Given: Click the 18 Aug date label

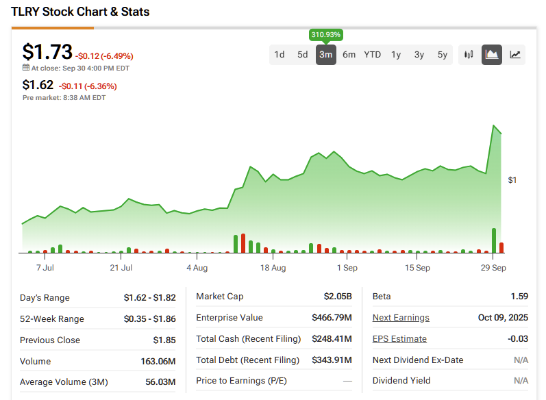Looking at the screenshot, I should pyautogui.click(x=273, y=268).
